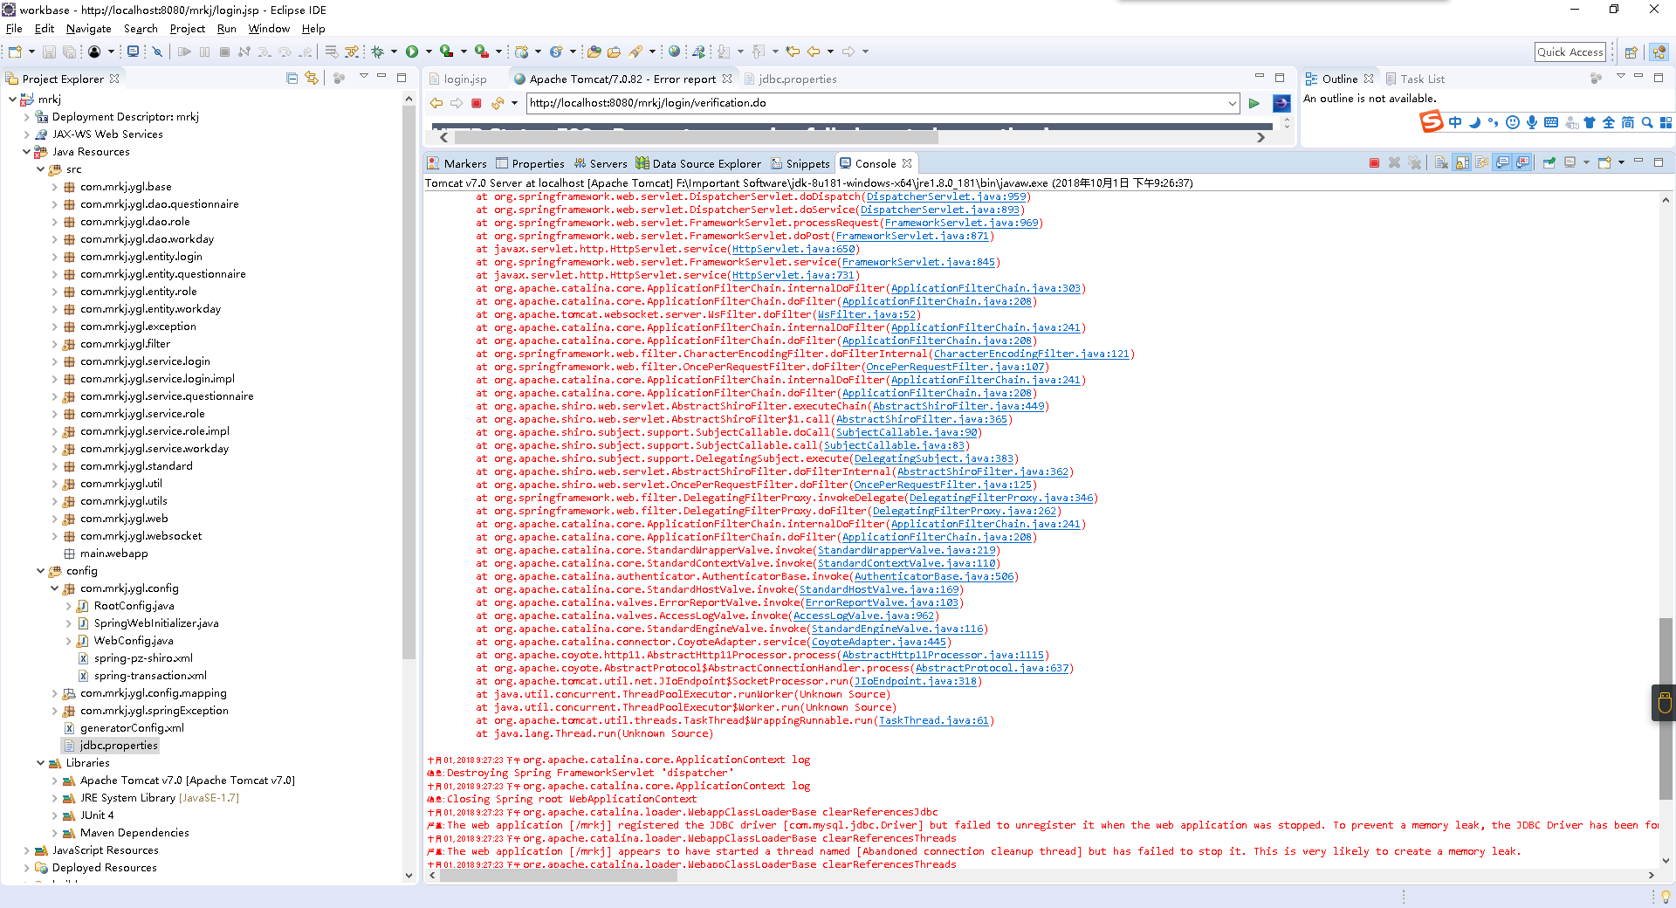The width and height of the screenshot is (1676, 908).
Task: Open DispatcherServlet.java:959 stack trace link
Action: tap(946, 196)
